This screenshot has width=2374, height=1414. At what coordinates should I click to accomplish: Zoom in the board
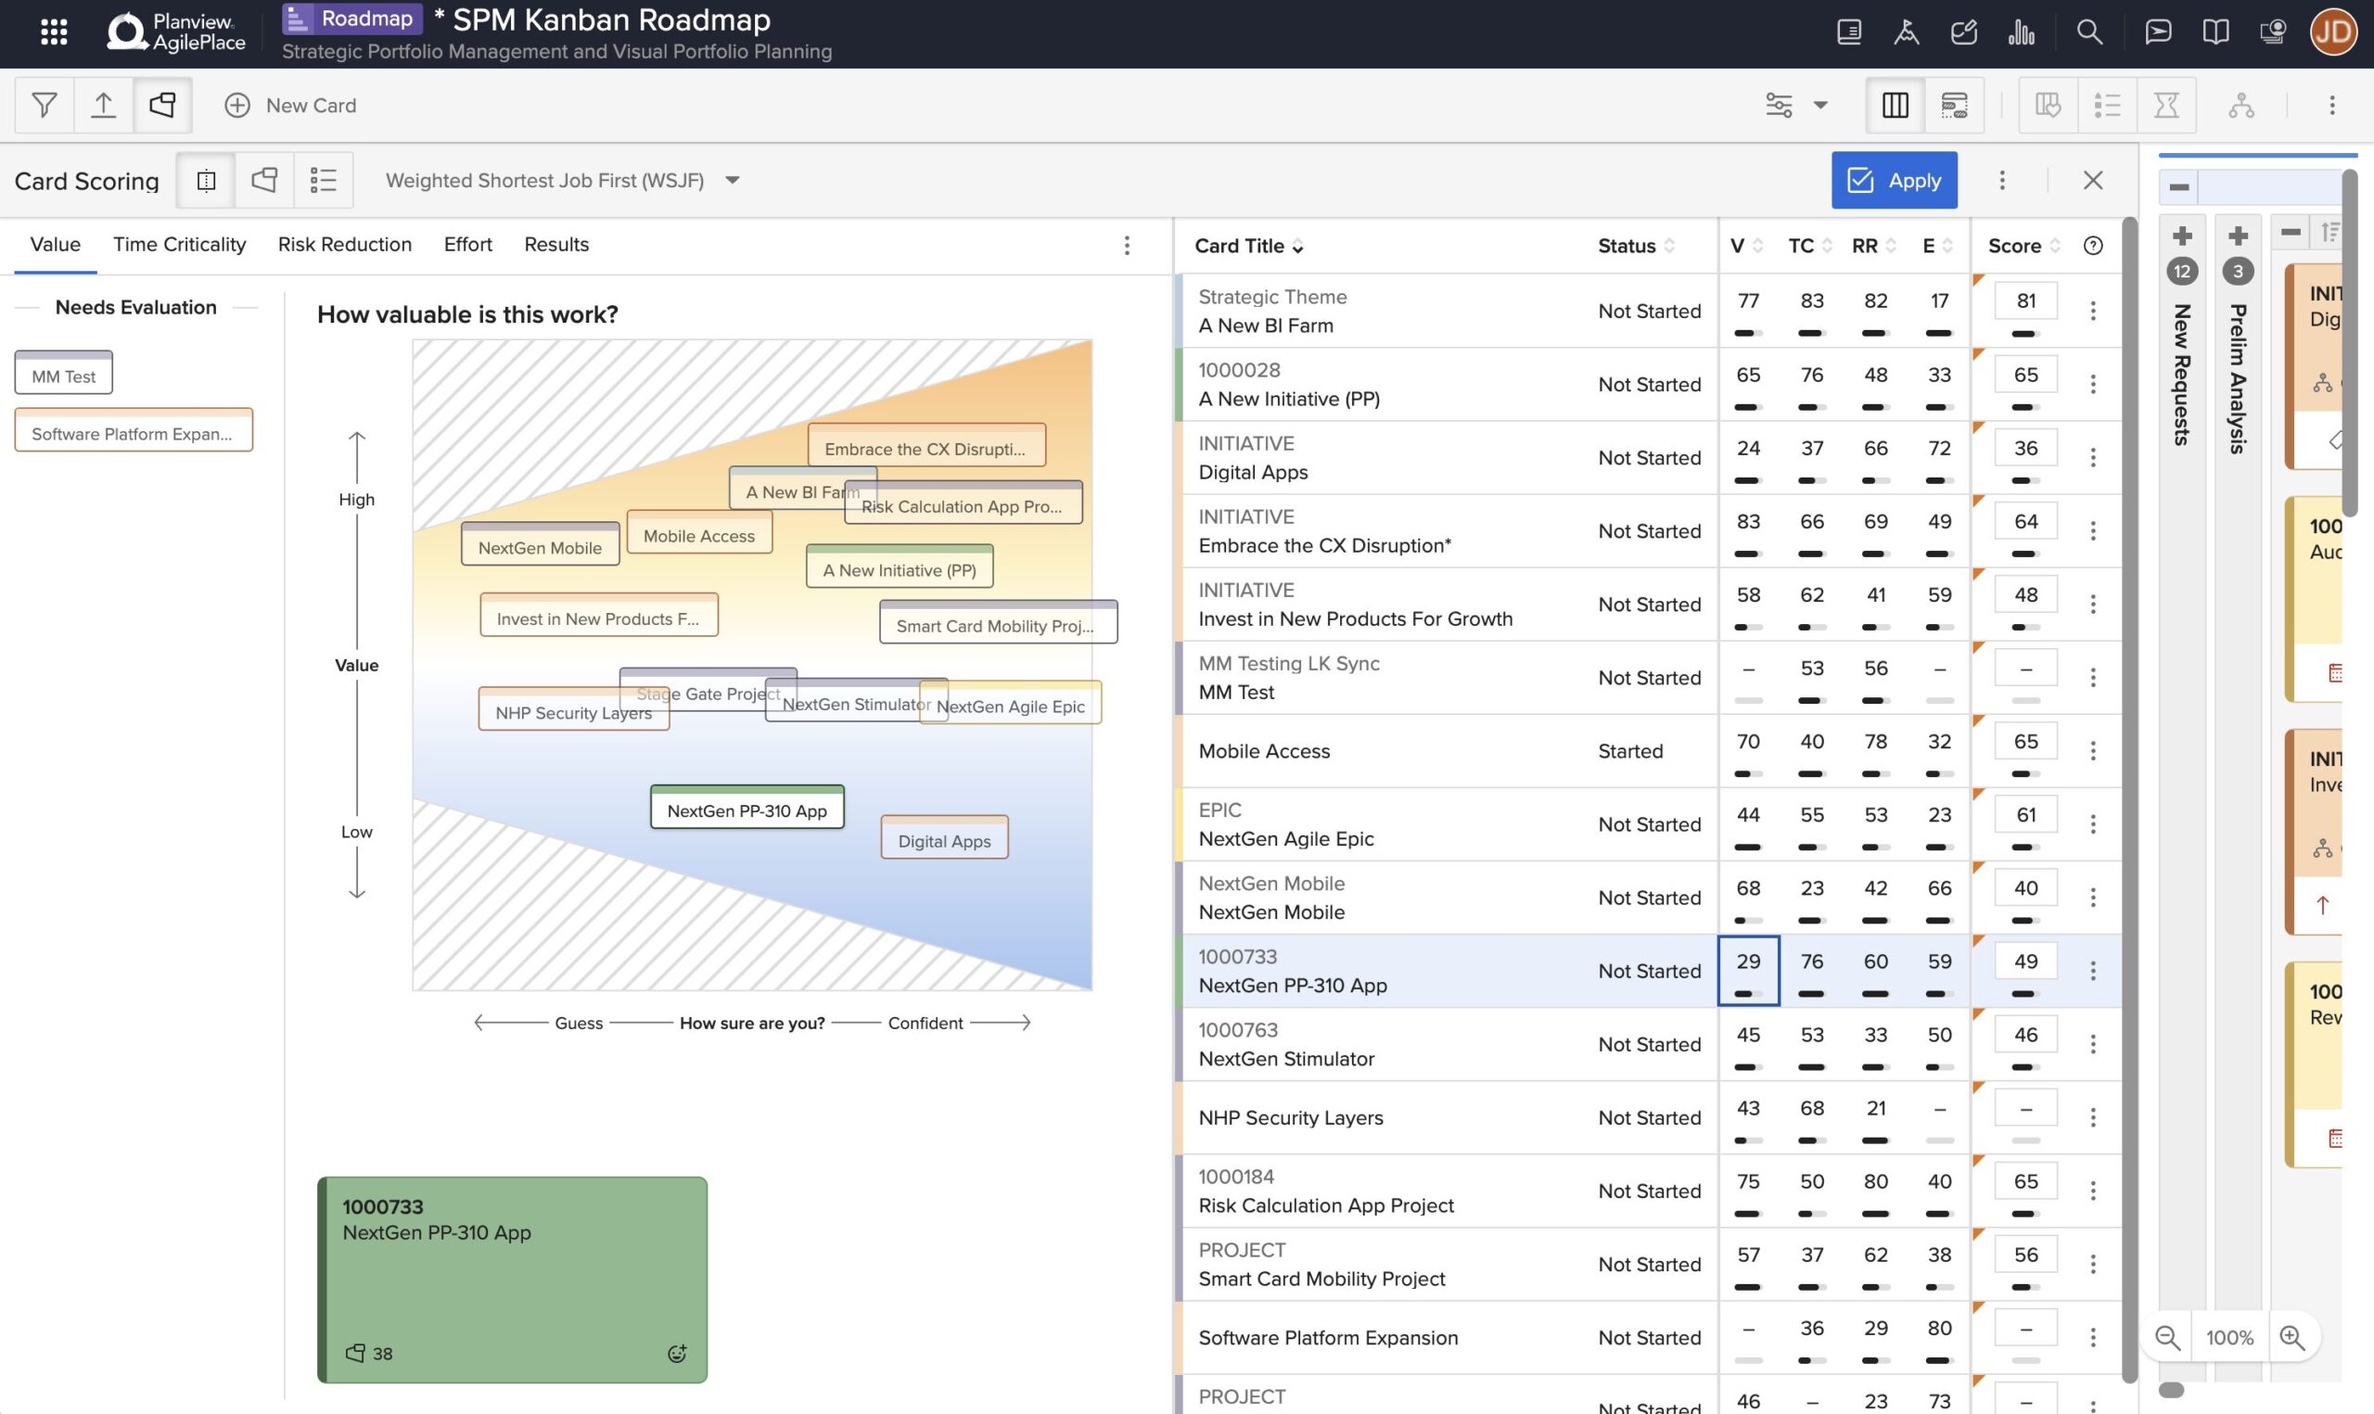click(2292, 1337)
